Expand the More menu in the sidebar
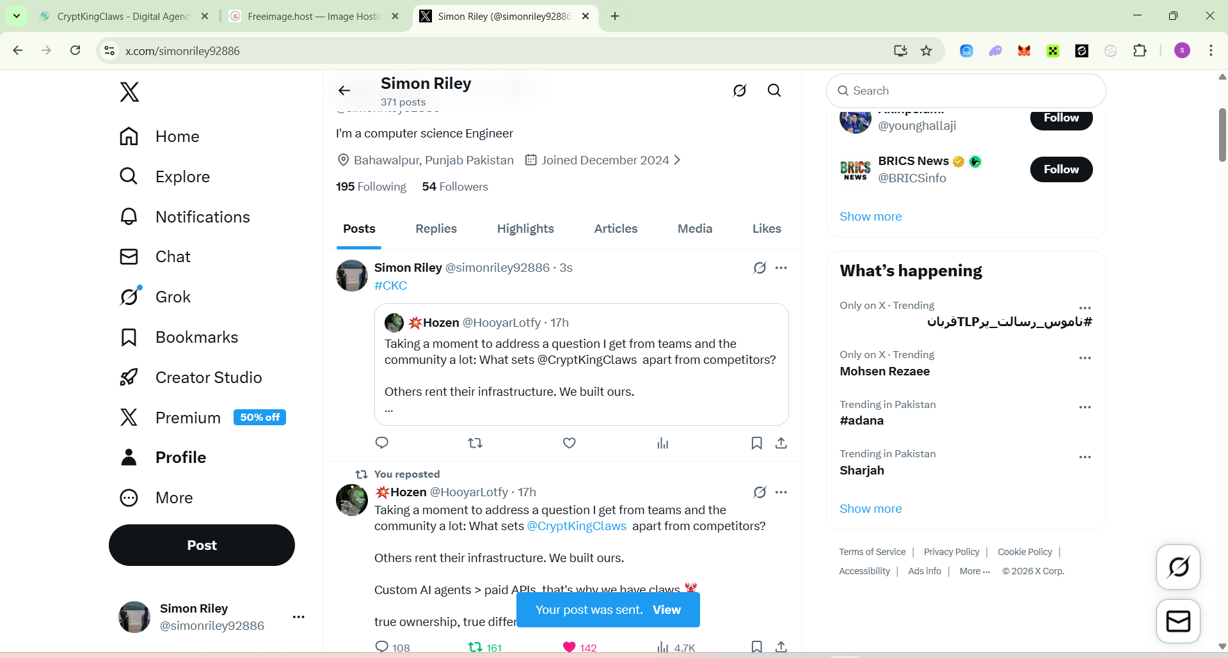Screen dimensions: 1228x658 pyautogui.click(x=156, y=497)
